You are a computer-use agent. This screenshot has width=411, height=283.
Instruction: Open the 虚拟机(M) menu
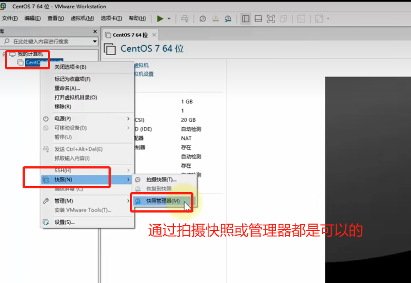click(82, 18)
